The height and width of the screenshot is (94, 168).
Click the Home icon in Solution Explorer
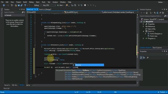pos(147,13)
